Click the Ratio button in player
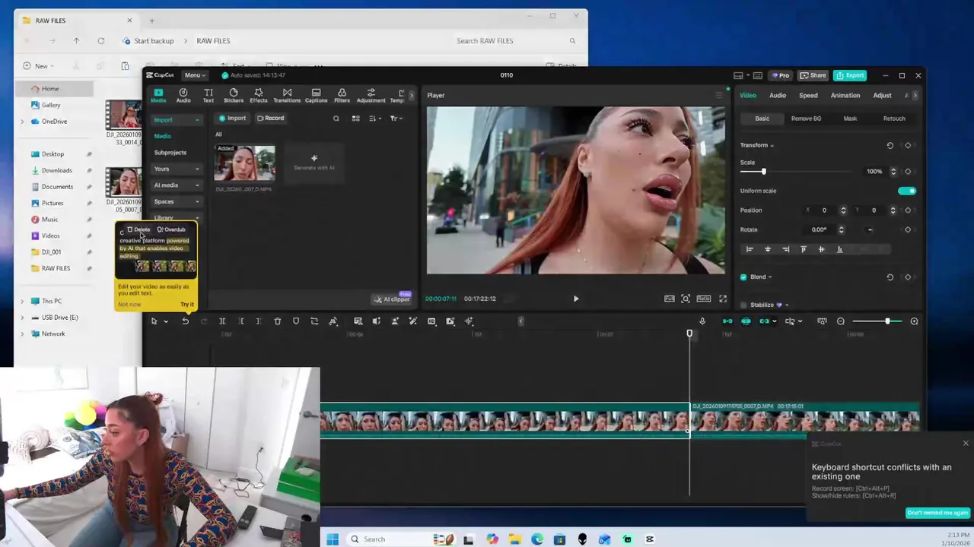 [x=704, y=299]
